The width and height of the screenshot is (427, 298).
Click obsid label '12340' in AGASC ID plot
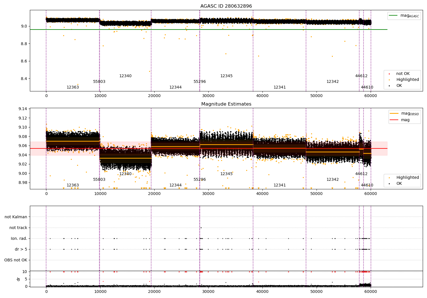point(125,76)
